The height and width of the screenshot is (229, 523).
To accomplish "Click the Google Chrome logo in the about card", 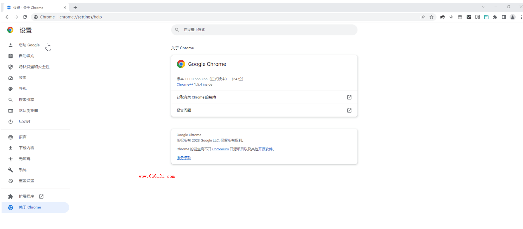I will click(x=181, y=64).
